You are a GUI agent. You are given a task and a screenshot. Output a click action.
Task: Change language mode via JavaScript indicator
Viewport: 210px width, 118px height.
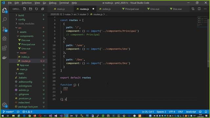click(191, 112)
